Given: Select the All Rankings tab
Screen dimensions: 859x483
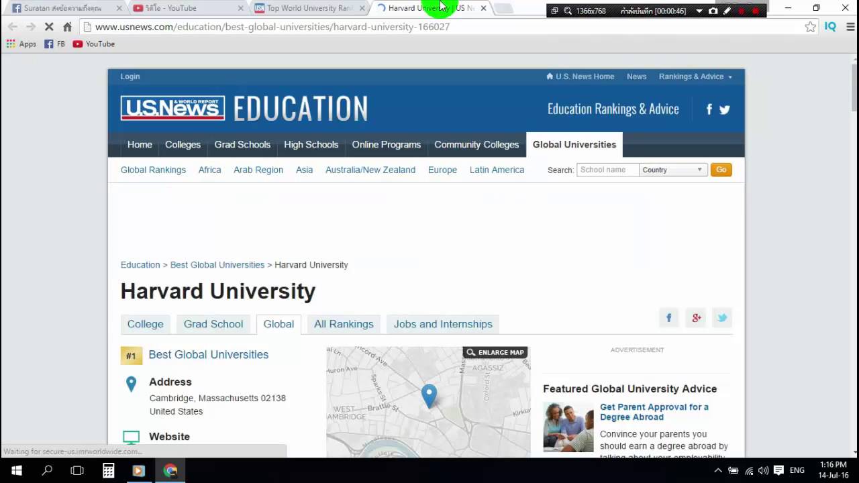Looking at the screenshot, I should pyautogui.click(x=344, y=324).
